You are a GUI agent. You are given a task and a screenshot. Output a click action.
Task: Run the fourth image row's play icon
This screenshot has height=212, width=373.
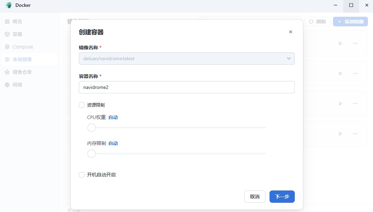point(341,134)
